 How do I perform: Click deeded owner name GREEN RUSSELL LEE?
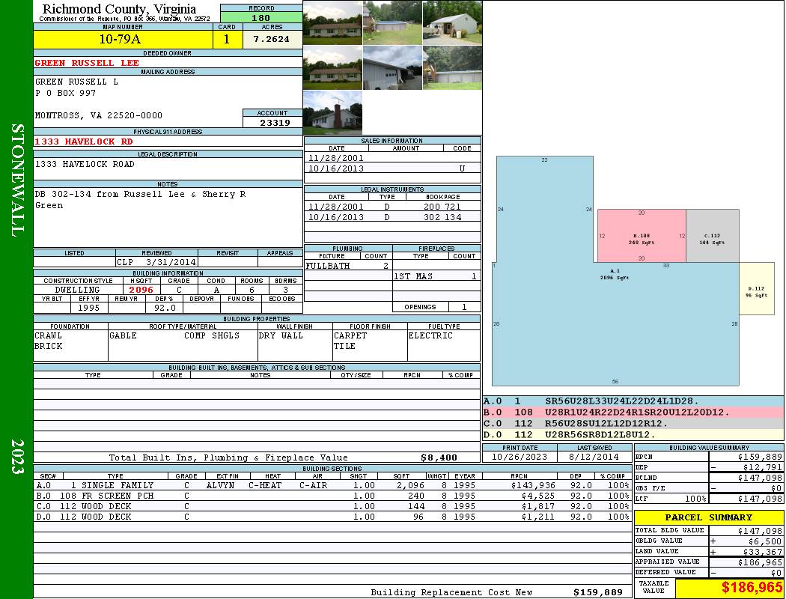point(87,63)
